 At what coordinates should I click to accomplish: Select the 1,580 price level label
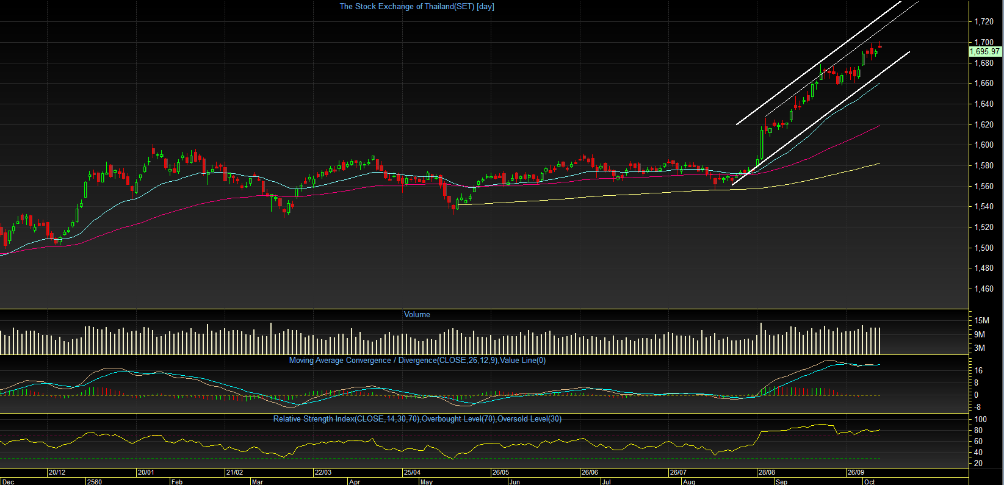(984, 166)
